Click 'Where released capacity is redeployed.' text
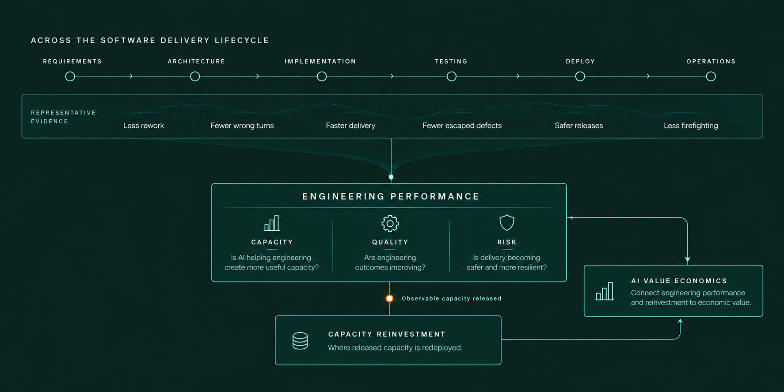Image resolution: width=784 pixels, height=392 pixels. tap(395, 348)
